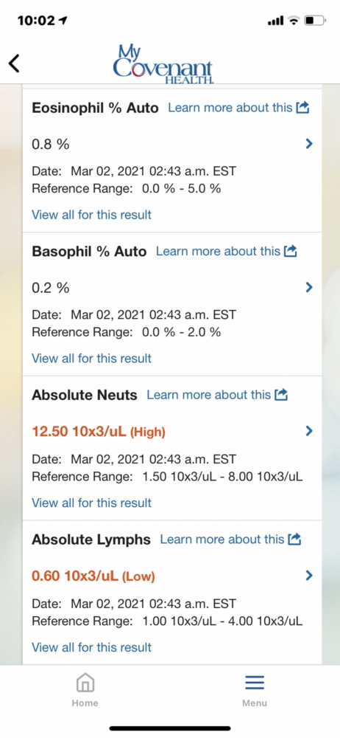340x738 pixels.
Task: Open the hamburger Menu icon
Action: tap(255, 690)
